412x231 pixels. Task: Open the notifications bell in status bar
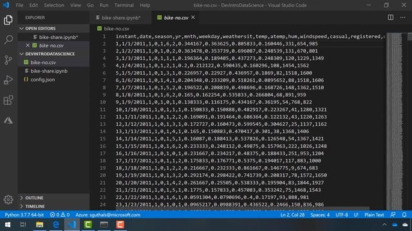pos(404,215)
